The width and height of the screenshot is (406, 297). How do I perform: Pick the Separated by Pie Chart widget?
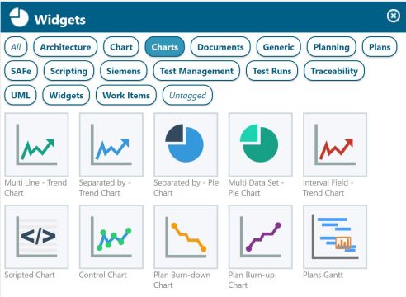coord(186,144)
